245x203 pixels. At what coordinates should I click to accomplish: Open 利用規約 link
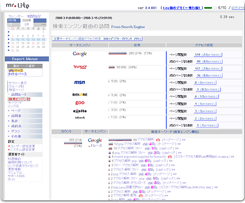14,159
